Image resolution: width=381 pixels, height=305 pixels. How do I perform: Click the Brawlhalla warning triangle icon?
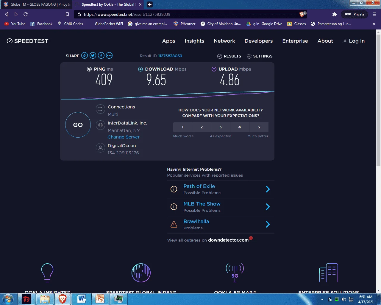(x=174, y=224)
